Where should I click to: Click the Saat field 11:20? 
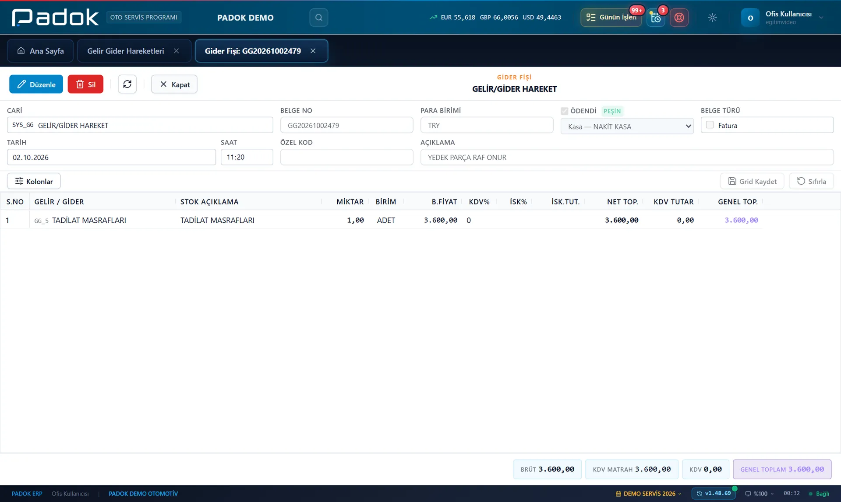pyautogui.click(x=247, y=157)
